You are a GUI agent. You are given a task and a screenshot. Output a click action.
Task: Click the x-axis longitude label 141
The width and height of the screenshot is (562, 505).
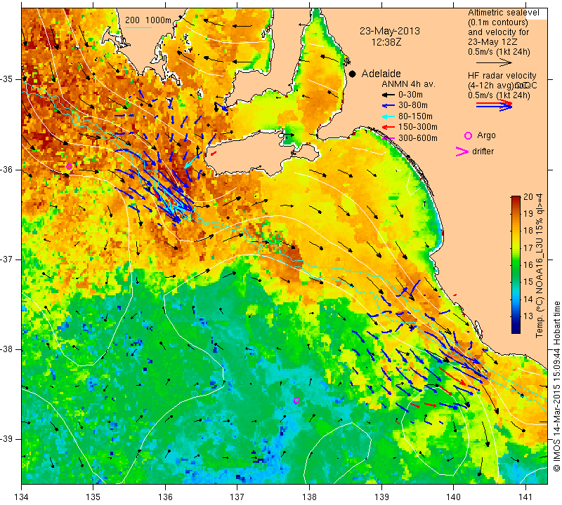(x=525, y=497)
